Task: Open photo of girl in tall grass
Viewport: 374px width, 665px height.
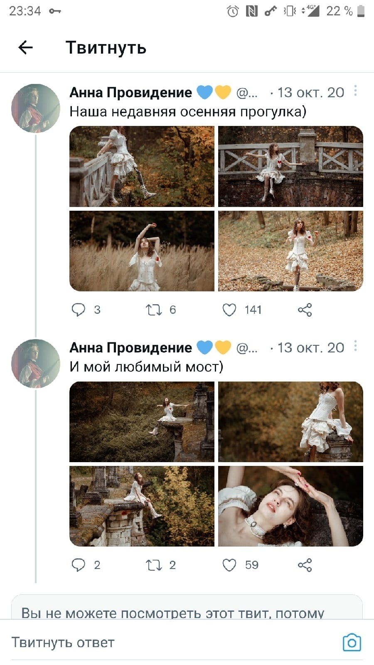Action: (x=142, y=251)
